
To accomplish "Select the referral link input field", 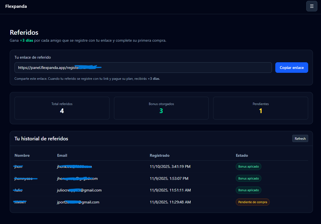I will tap(143, 68).
